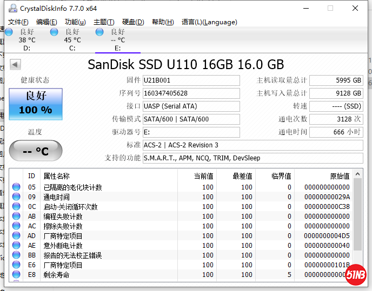Select the E: drive status orb
The width and height of the screenshot is (372, 291).
tap(99, 32)
